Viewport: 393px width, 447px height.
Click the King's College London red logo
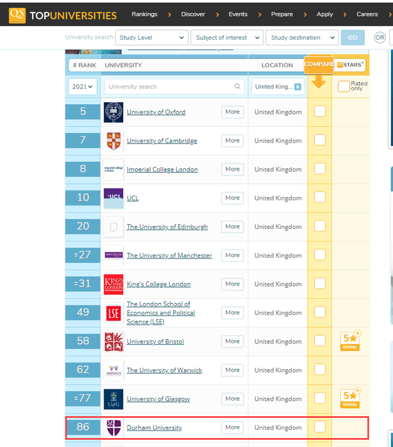pos(113,284)
